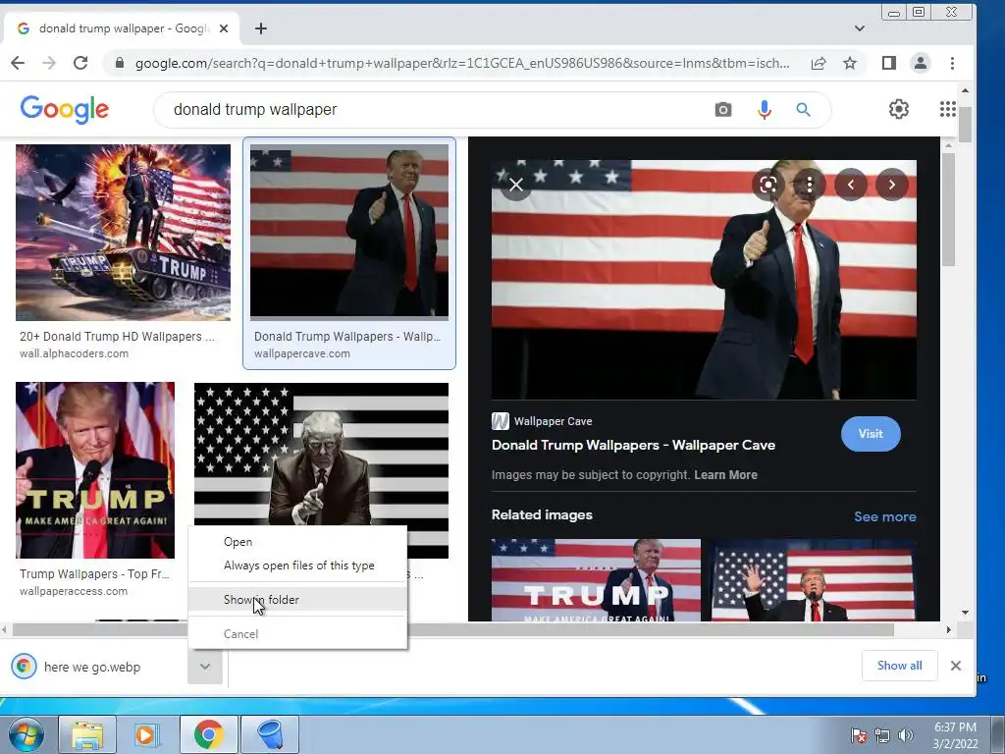Close the downloads bar
1005x754 pixels.
point(956,666)
